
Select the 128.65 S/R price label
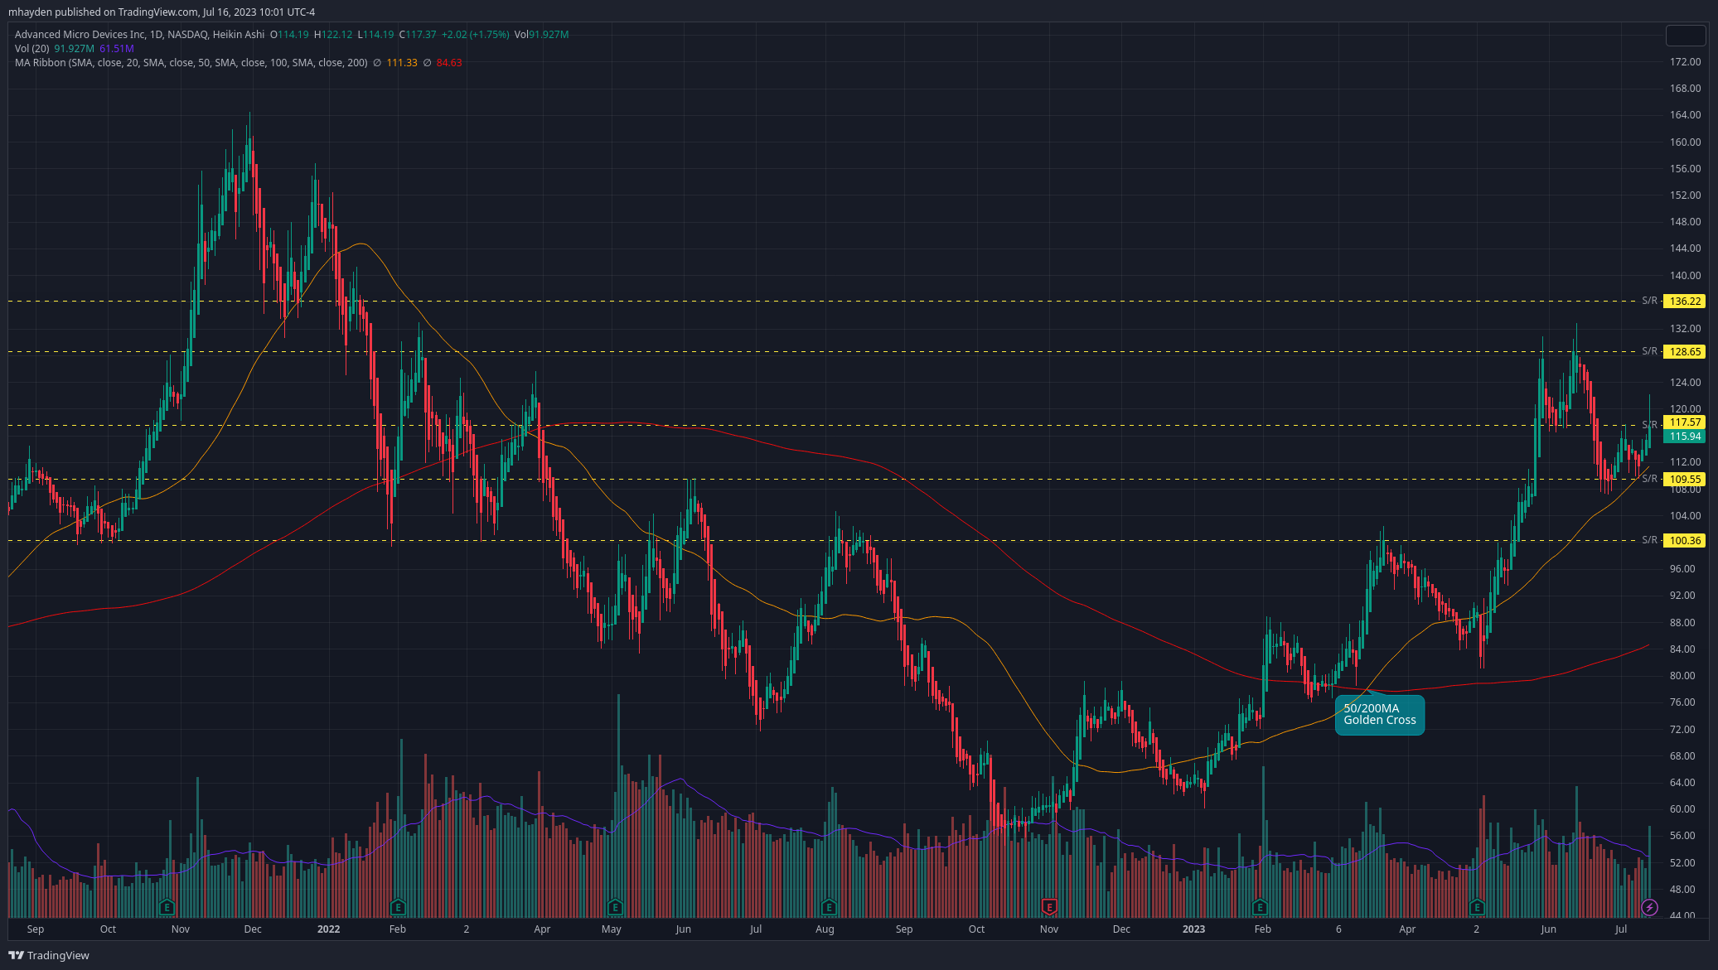point(1685,352)
